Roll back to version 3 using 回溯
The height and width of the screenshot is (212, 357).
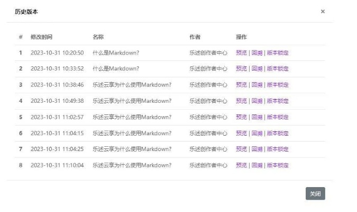[257, 85]
